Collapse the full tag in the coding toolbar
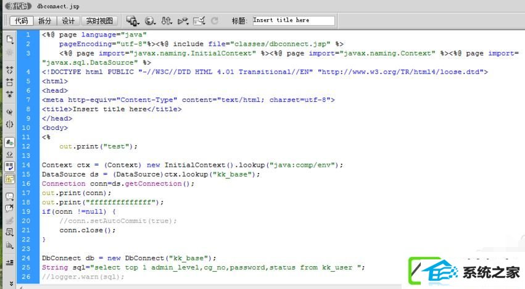The image size is (525, 289). point(10,70)
